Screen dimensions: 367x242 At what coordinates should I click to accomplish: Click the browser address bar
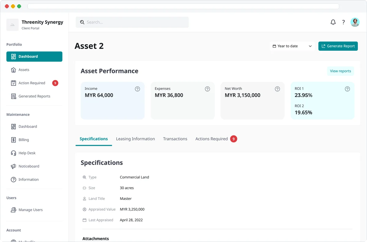click(183, 6)
